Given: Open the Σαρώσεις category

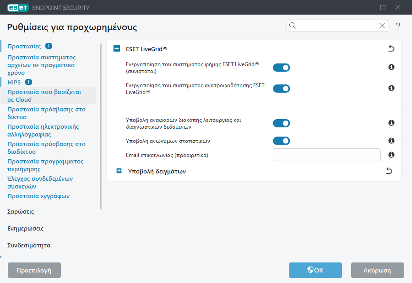Looking at the screenshot, I should (21, 212).
